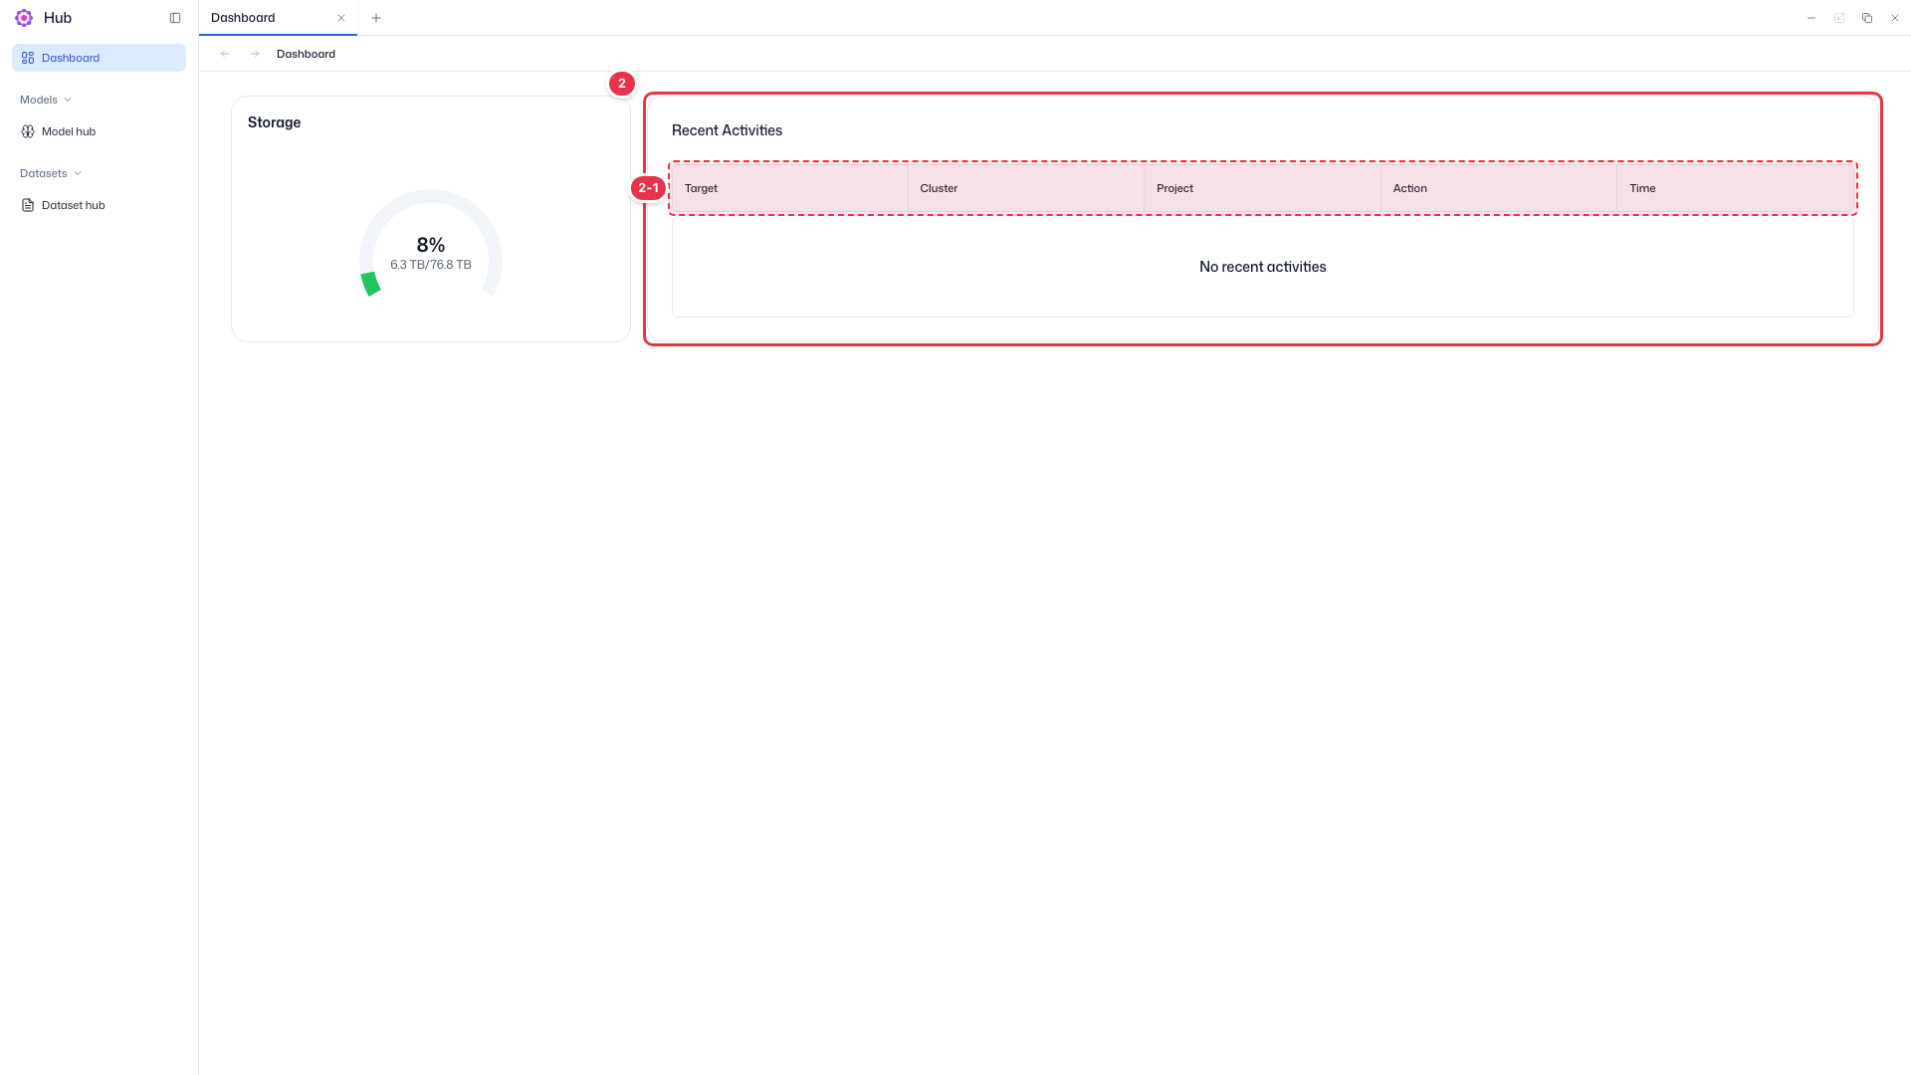Click the Project column header

click(1262, 188)
